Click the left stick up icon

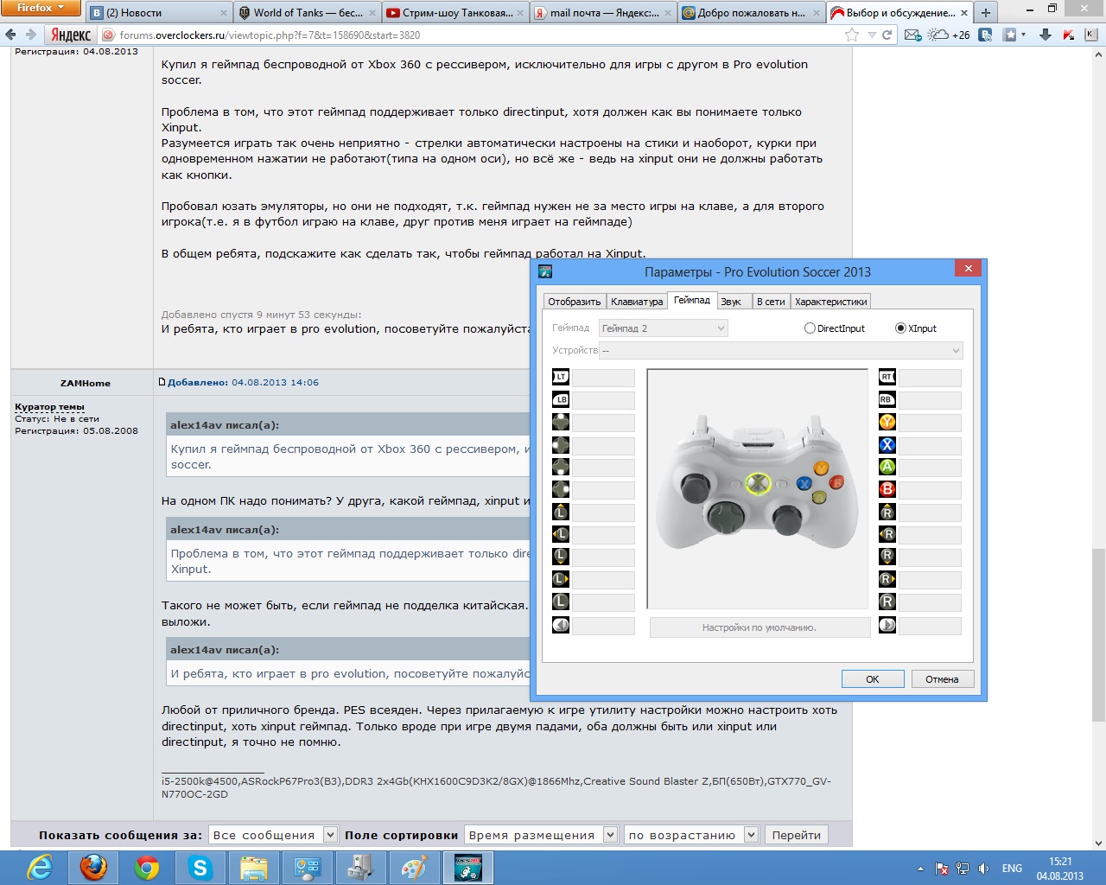click(x=561, y=512)
